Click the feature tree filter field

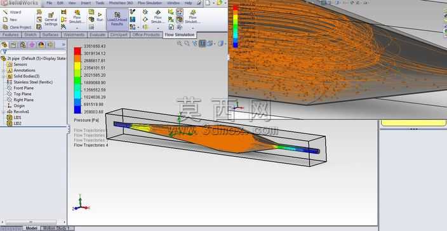pyautogui.click(x=34, y=52)
